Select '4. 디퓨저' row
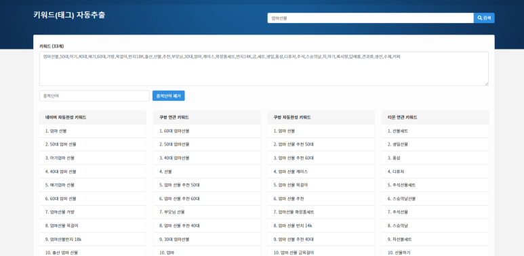The height and width of the screenshot is (256, 524). click(435, 171)
